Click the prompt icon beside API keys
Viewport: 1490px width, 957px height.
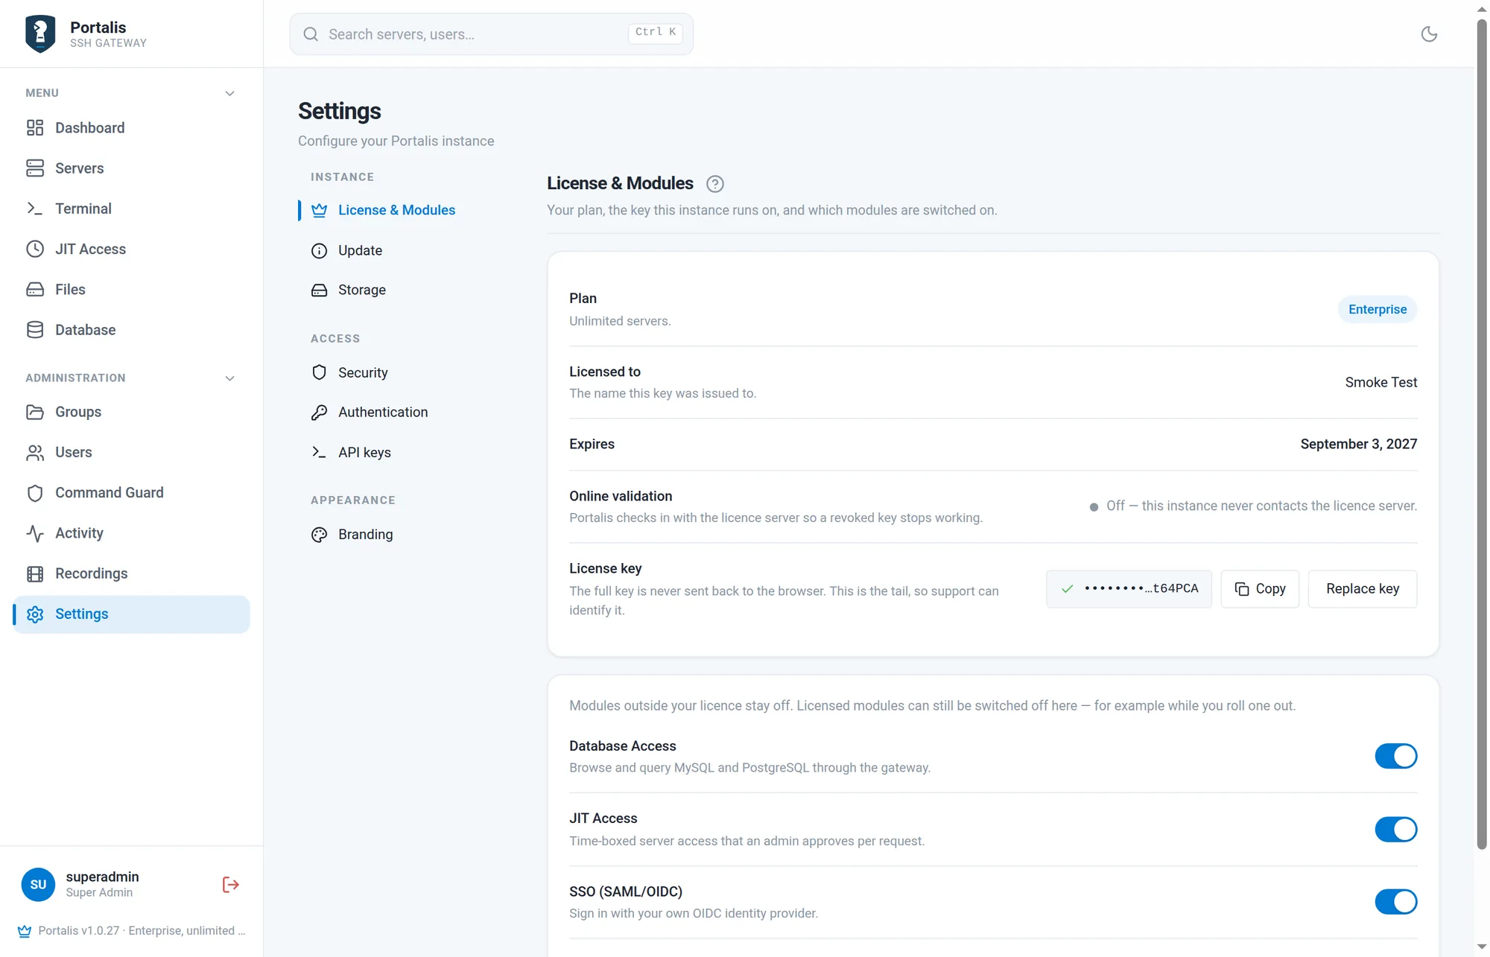click(x=319, y=453)
